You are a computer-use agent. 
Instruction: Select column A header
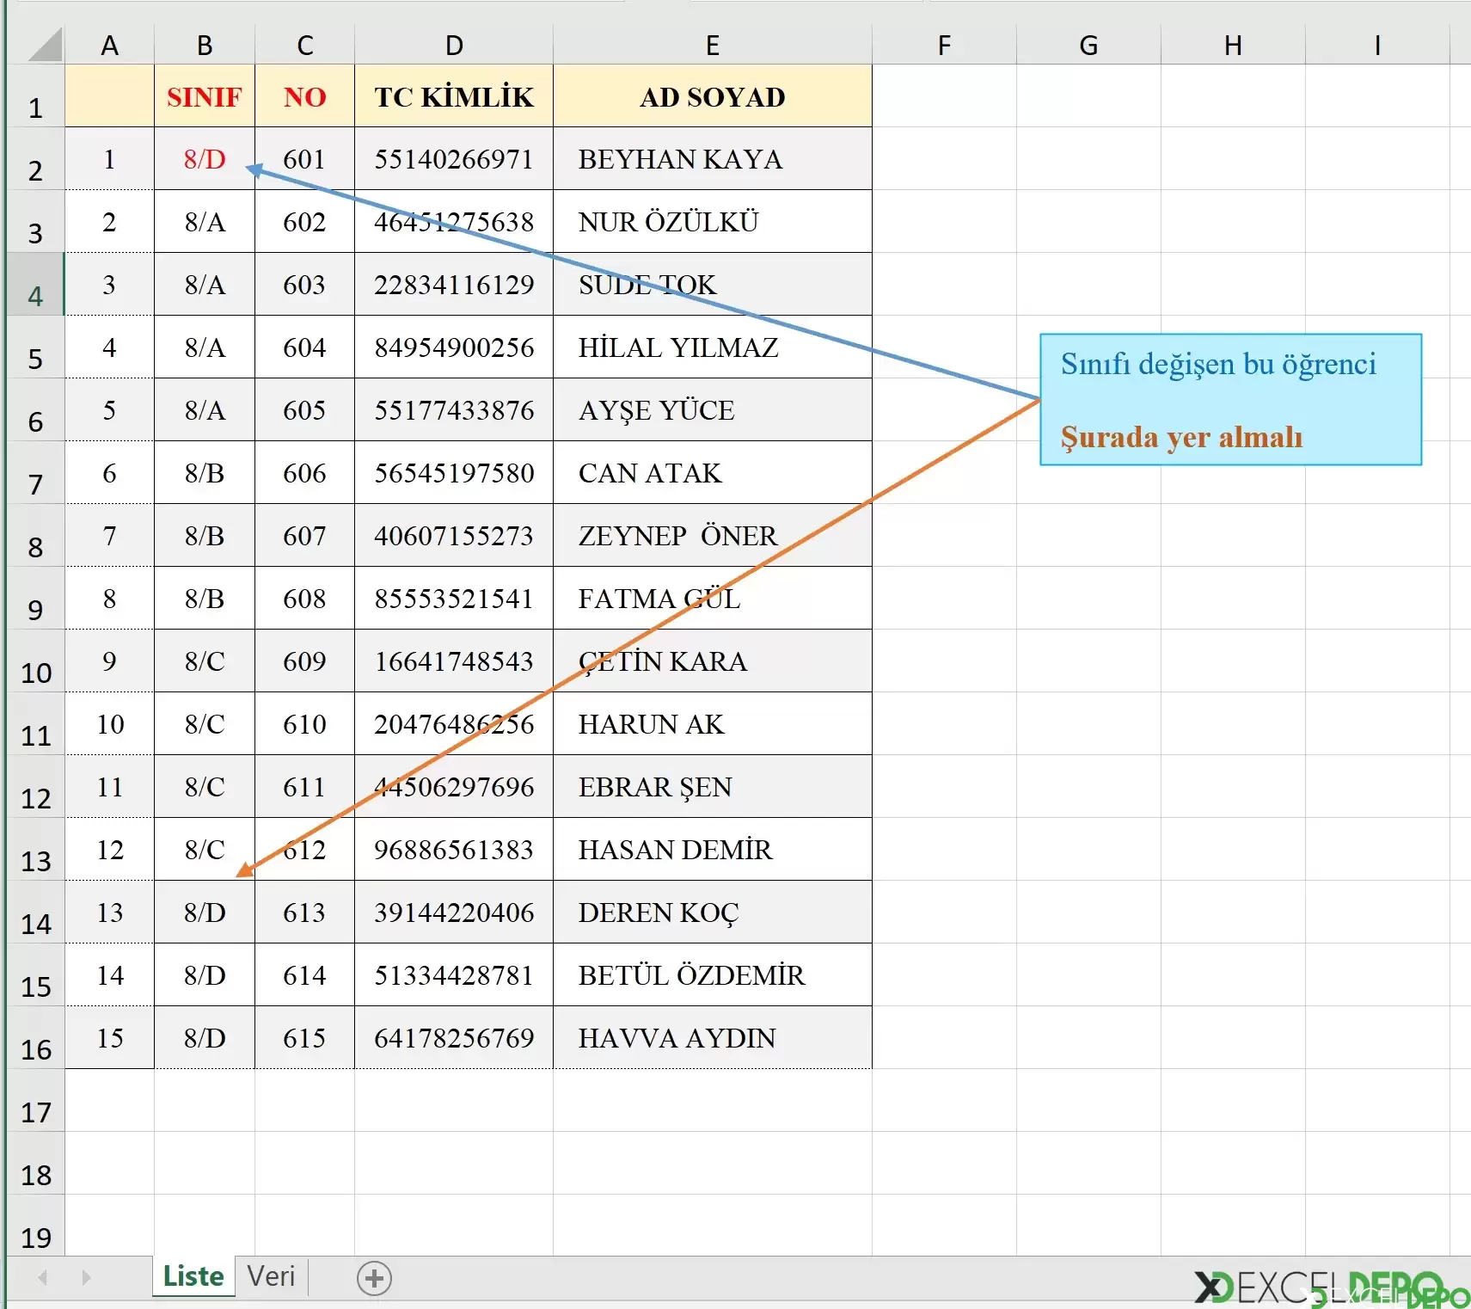click(109, 45)
